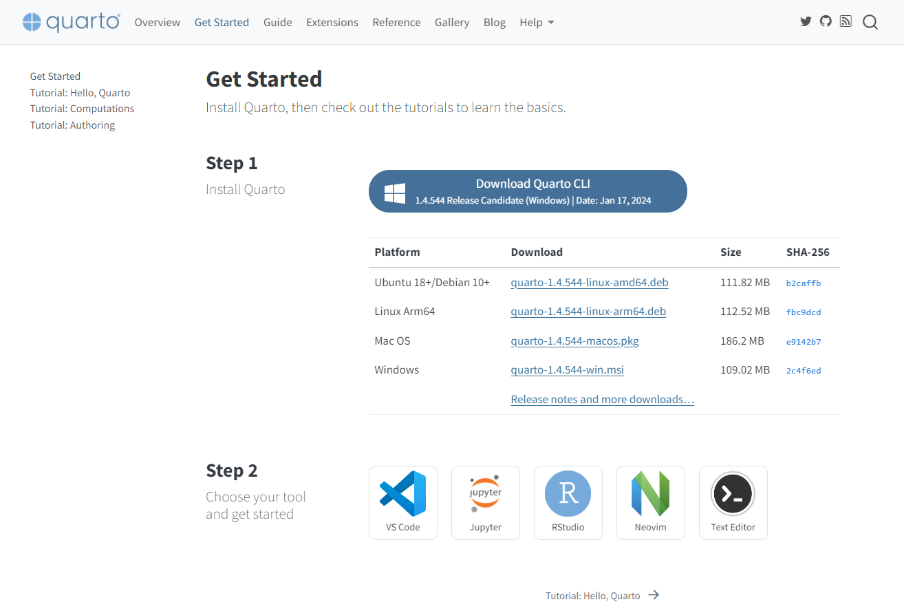Click the 109.02 MB size cell
The height and width of the screenshot is (615, 904).
745,369
